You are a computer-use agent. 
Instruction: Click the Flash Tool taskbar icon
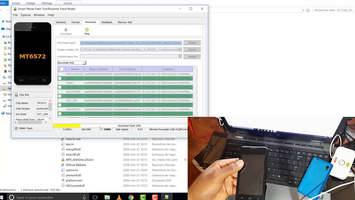pos(167,197)
